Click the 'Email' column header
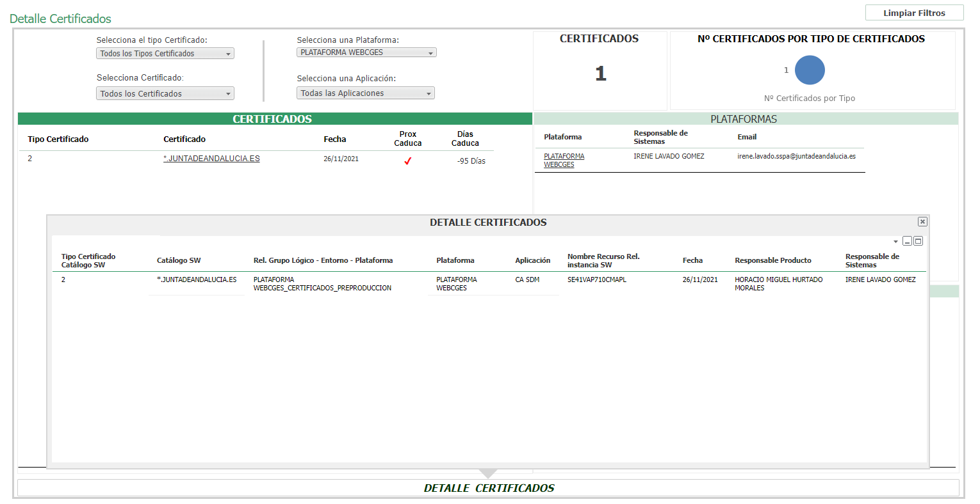Image resolution: width=980 pixels, height=504 pixels. tap(747, 137)
